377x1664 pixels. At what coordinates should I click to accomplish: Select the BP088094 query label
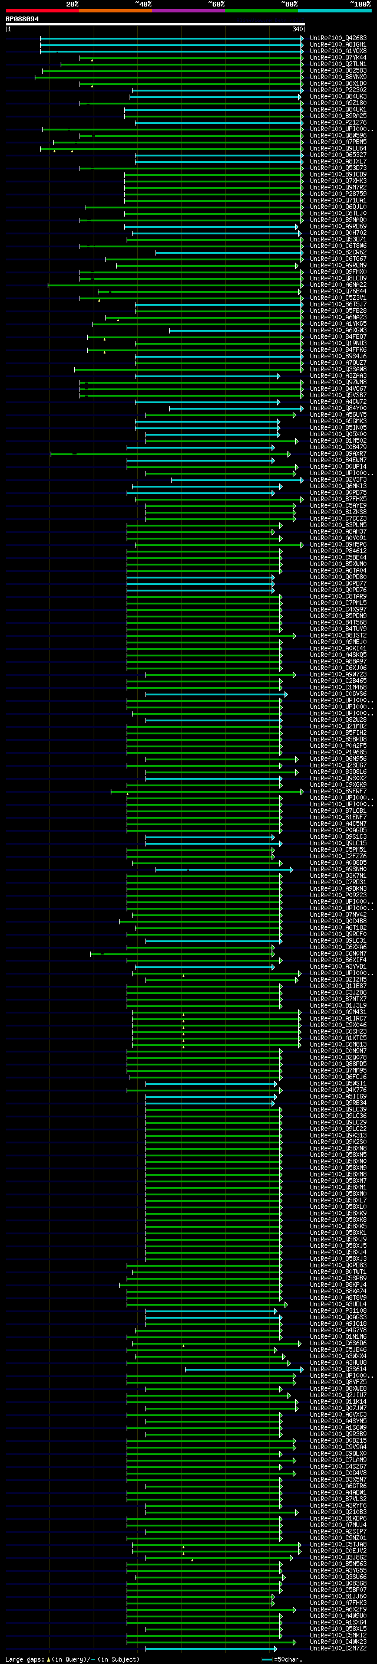[x=22, y=19]
